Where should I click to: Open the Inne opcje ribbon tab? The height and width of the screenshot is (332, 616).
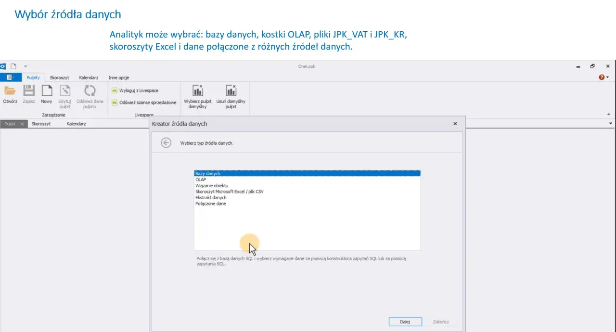pyautogui.click(x=119, y=77)
